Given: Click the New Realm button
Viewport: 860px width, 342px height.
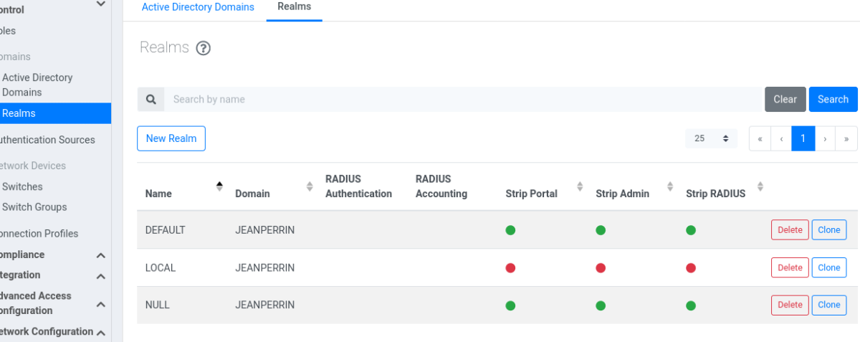Looking at the screenshot, I should tap(171, 138).
